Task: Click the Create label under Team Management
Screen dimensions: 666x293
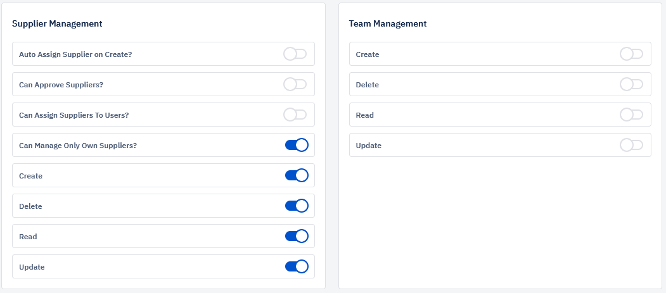Action: pyautogui.click(x=368, y=54)
